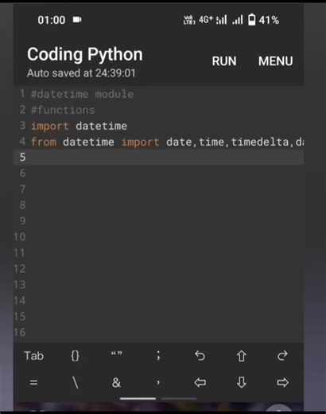
Task: Move cursor right with right arrow
Action: click(282, 382)
